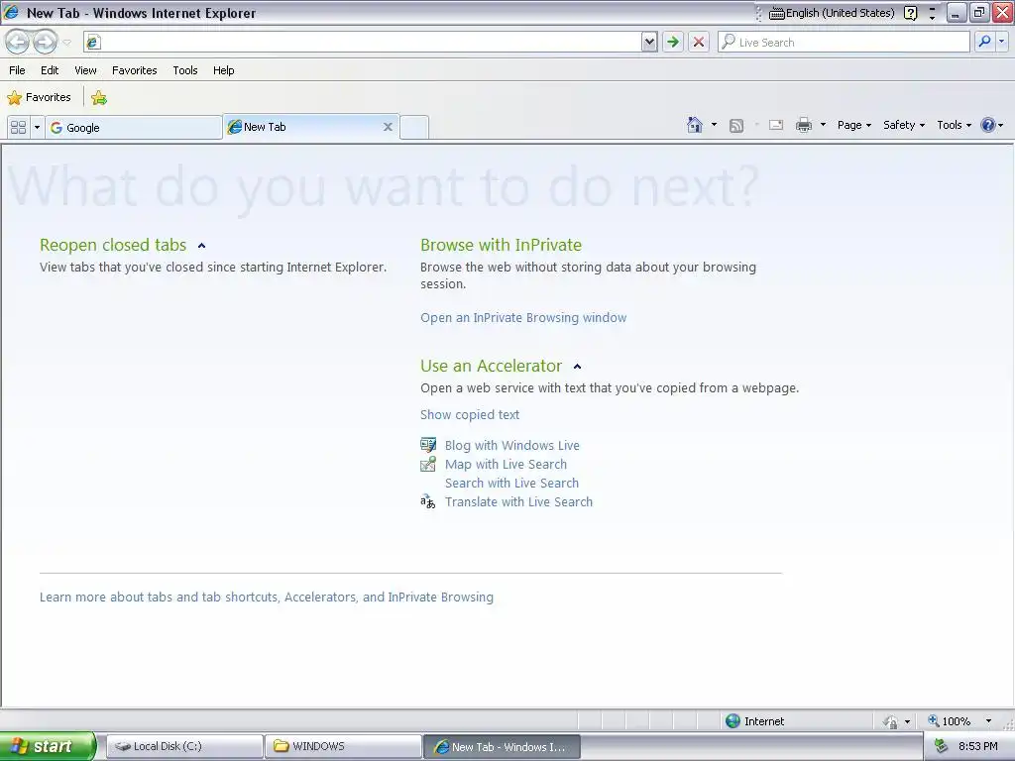This screenshot has width=1015, height=761.
Task: Click the Show copied text link
Action: click(469, 415)
